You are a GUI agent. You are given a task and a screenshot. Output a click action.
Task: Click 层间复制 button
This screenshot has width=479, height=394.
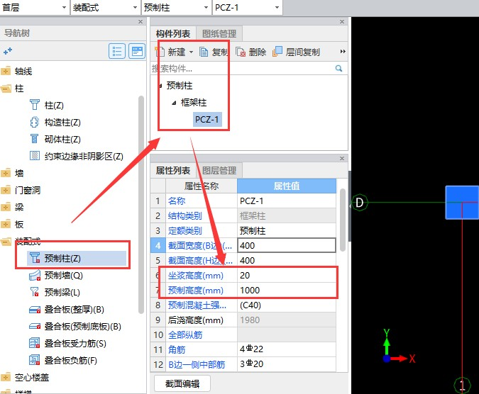point(296,52)
